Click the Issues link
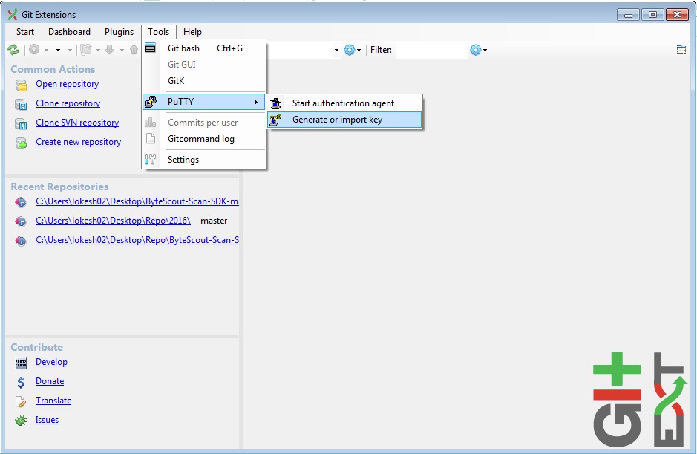This screenshot has width=697, height=454. [x=47, y=420]
